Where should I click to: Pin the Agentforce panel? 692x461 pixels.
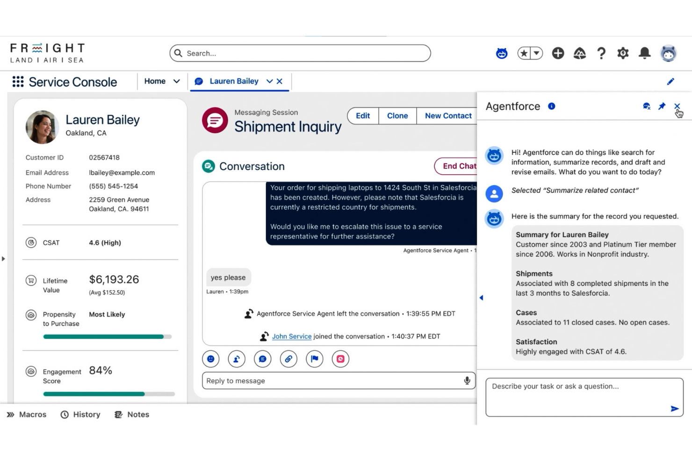[662, 106]
